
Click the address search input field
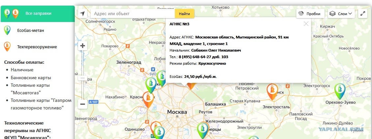pyautogui.click(x=132, y=14)
